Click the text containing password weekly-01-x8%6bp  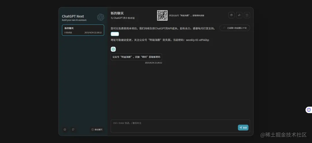point(160,40)
